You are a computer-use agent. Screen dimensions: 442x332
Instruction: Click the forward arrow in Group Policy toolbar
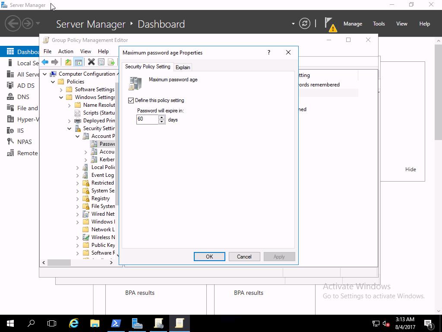click(x=55, y=62)
